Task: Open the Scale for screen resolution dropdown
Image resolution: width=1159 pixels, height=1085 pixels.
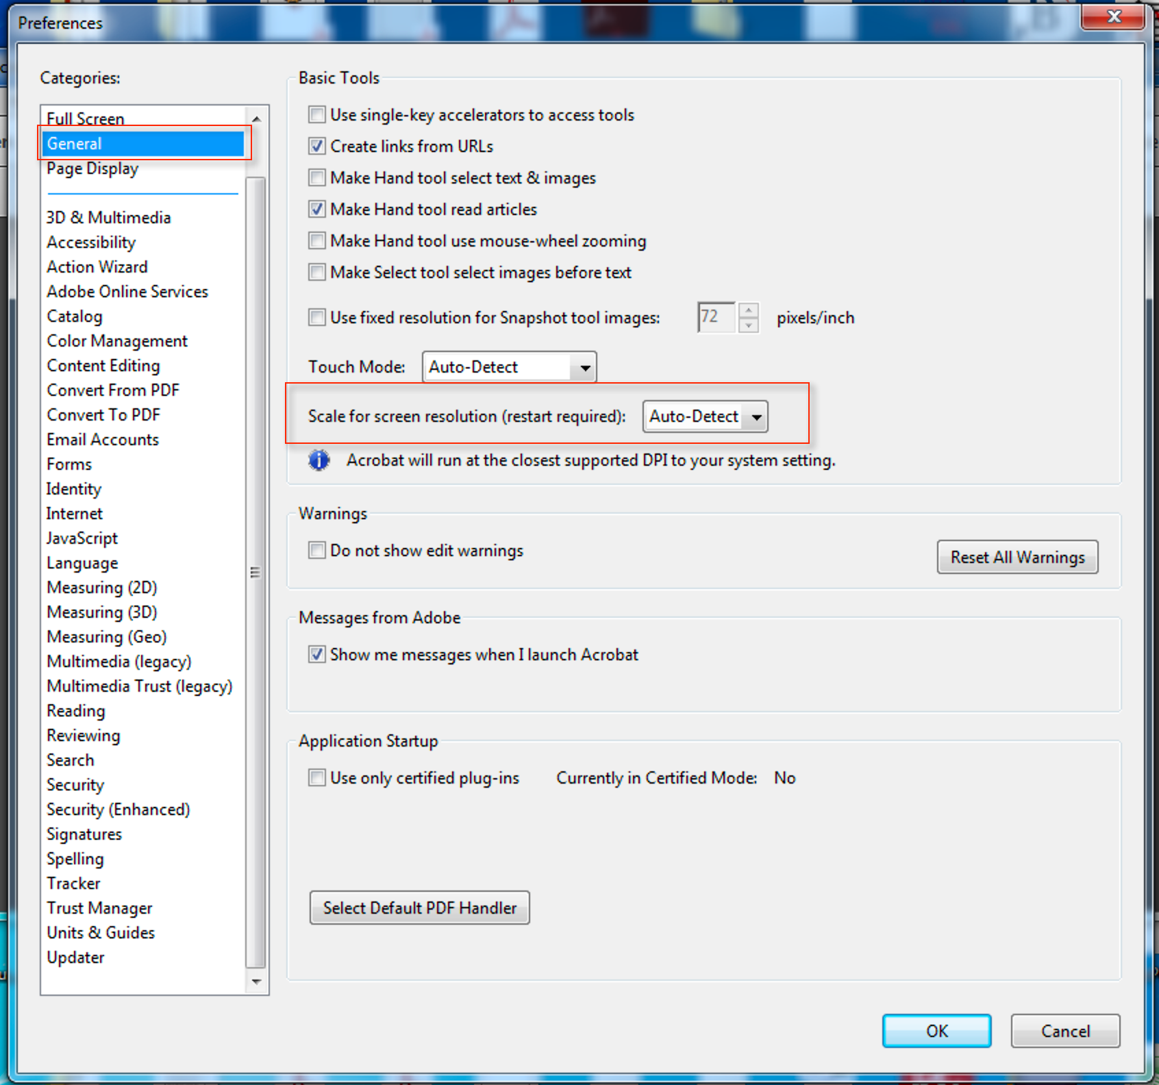Action: [756, 416]
